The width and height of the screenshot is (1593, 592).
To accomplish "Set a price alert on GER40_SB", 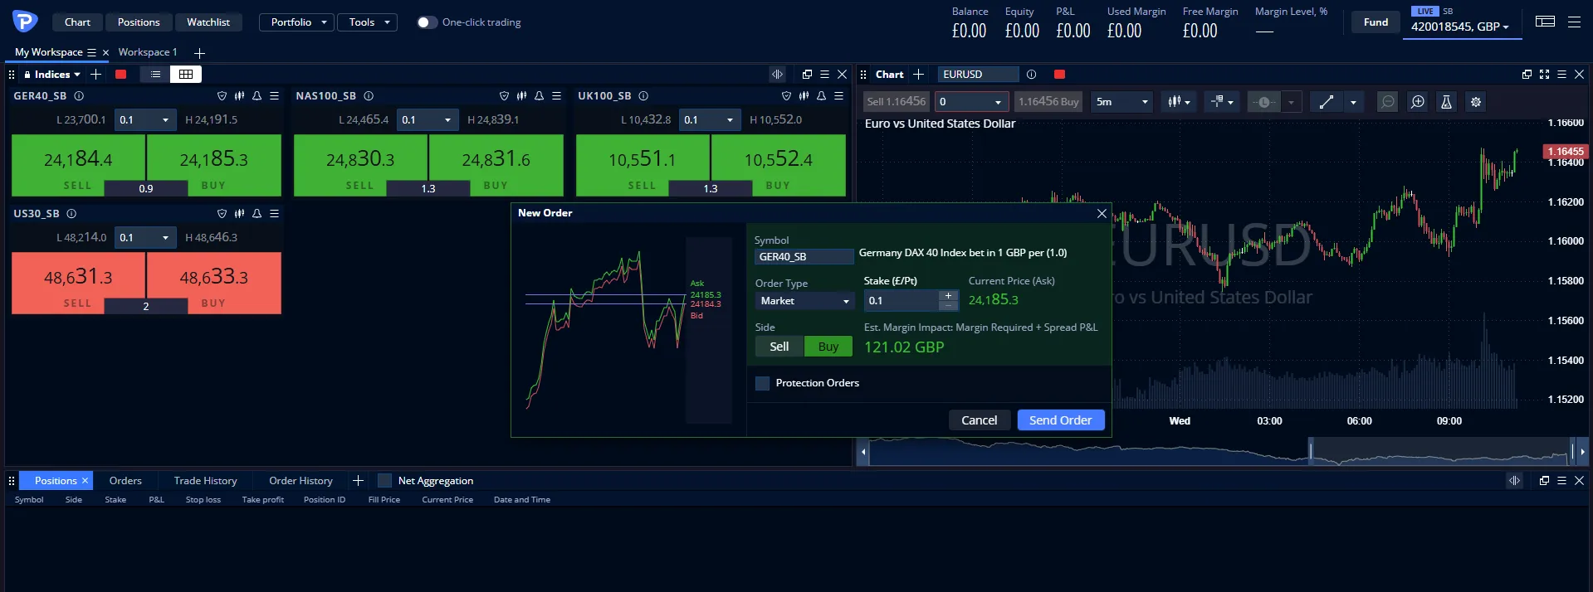I will pos(257,96).
